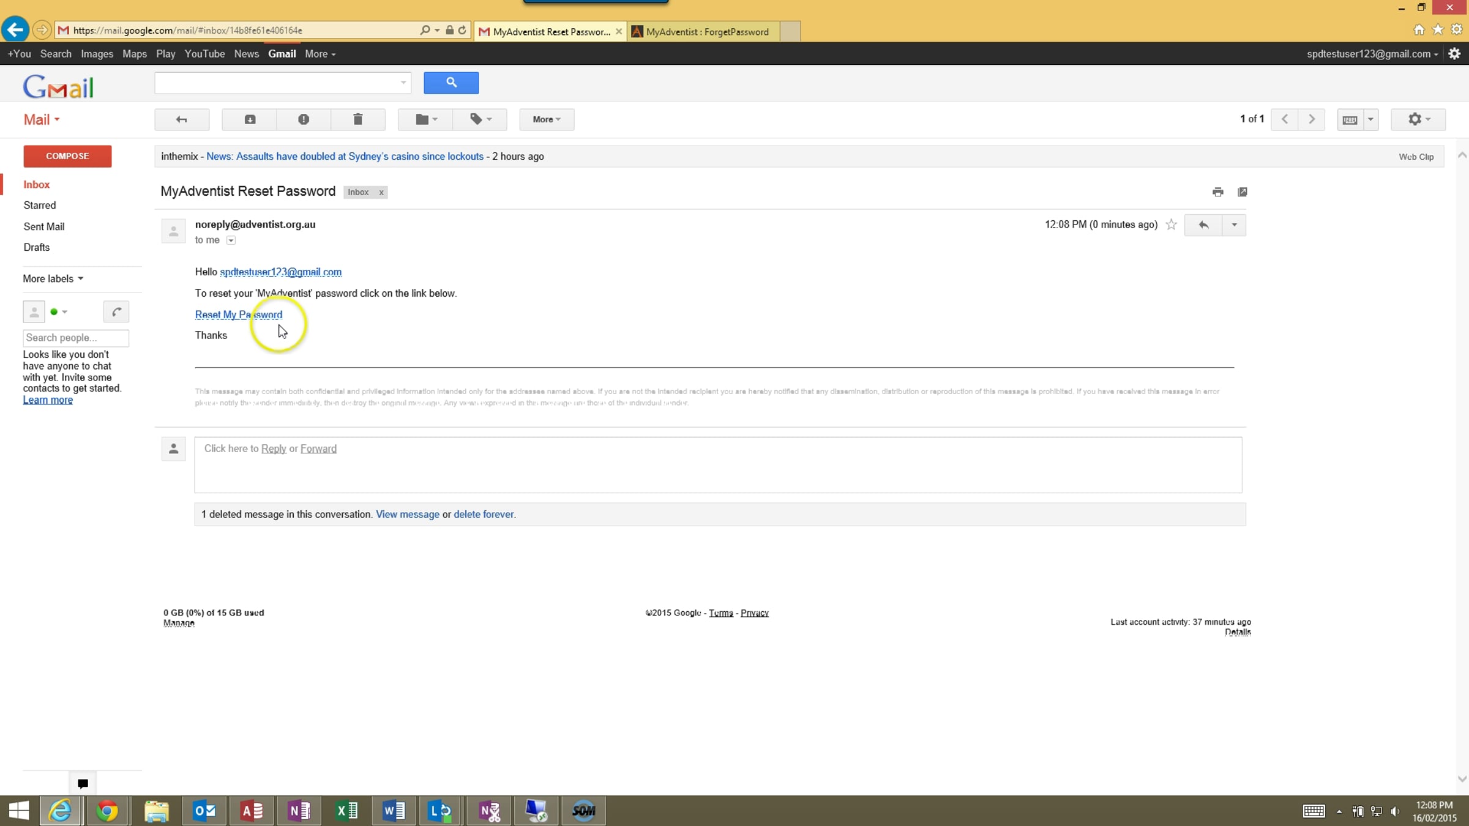Click the Mail dropdown switcher
This screenshot has width=1469, height=826.
(x=42, y=119)
